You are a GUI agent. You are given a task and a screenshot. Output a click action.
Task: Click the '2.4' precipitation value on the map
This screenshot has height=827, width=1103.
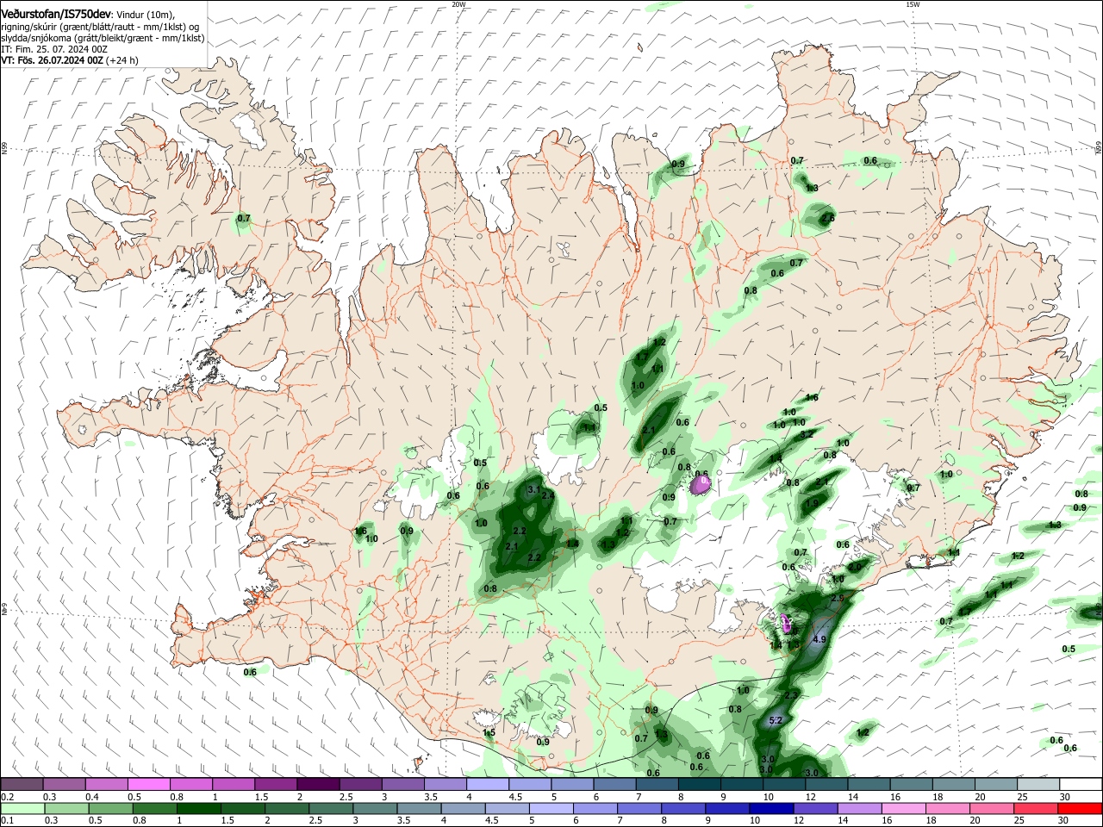[548, 495]
